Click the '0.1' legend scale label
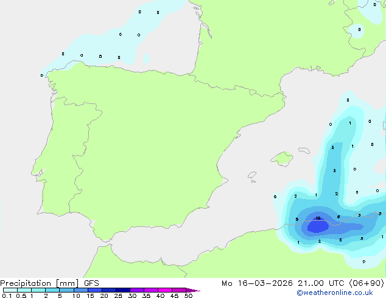Screen dimensions: 386x298 (x=7, y=296)
